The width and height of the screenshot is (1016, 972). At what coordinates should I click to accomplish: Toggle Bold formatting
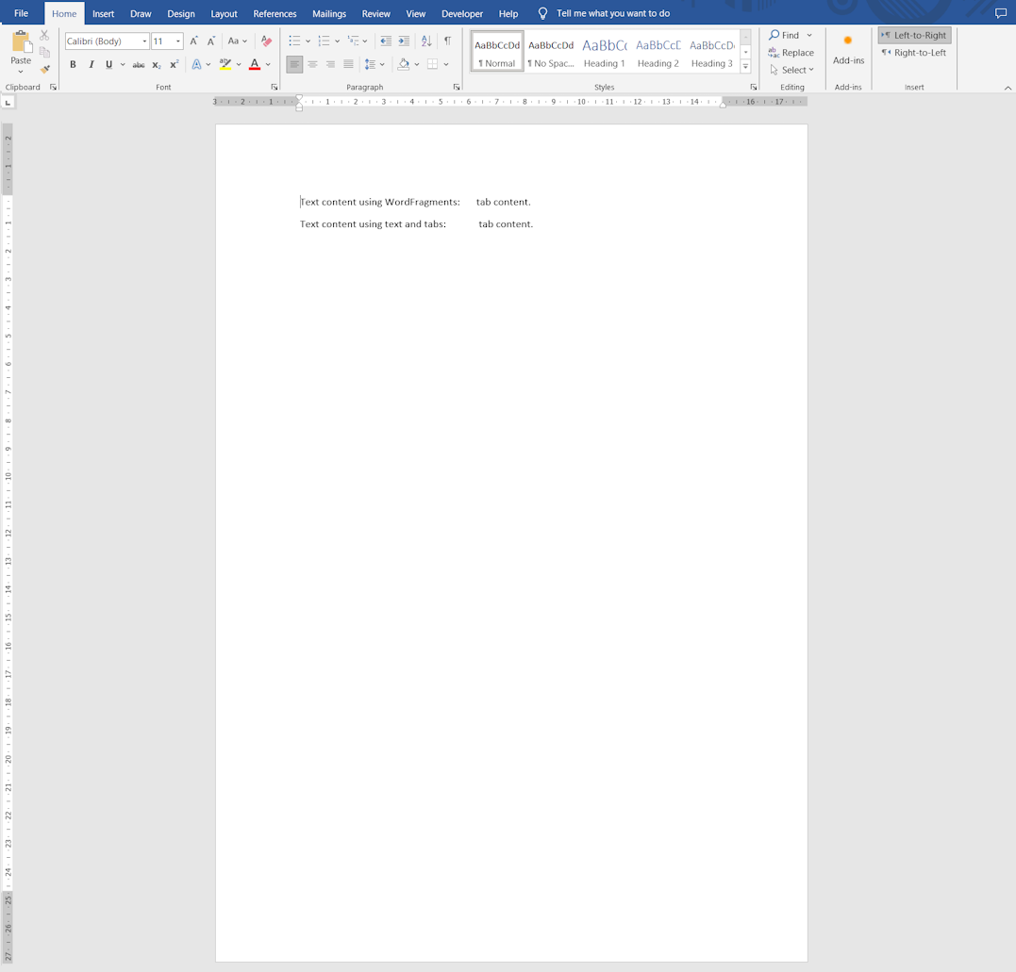point(73,64)
